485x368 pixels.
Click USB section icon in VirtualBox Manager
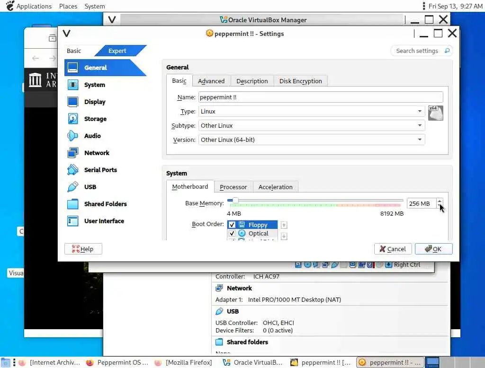point(219,311)
